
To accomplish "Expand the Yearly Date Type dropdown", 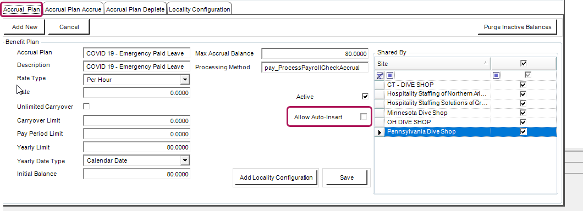I will [184, 160].
